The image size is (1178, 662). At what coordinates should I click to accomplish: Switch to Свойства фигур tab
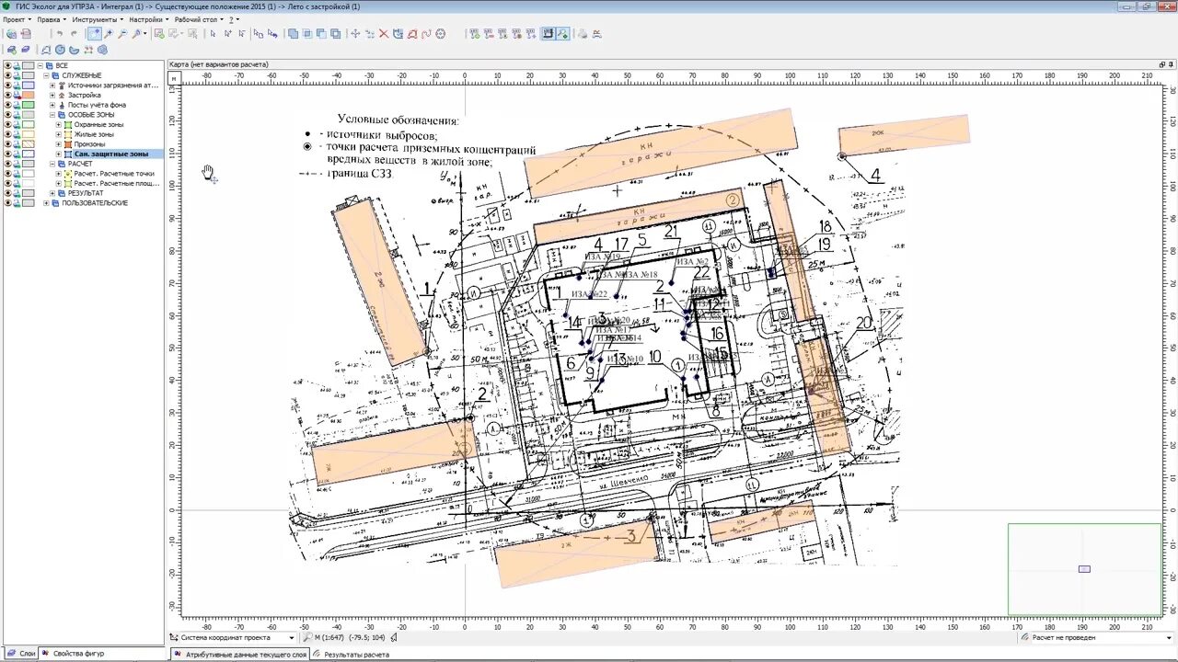(x=73, y=654)
